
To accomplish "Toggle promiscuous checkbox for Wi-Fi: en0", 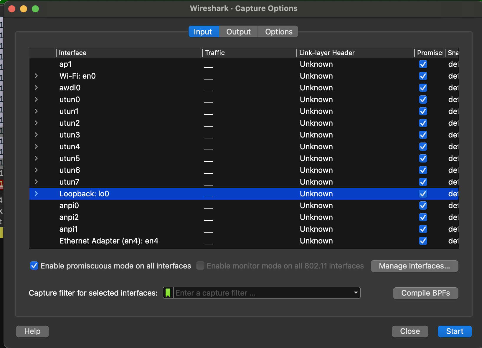I will pos(423,76).
